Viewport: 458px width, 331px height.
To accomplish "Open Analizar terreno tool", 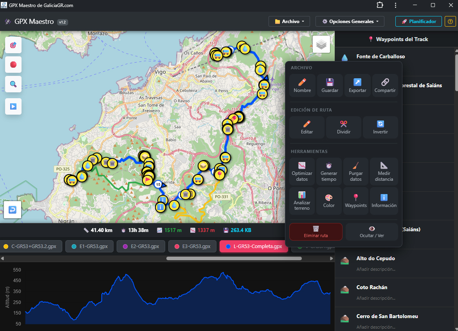I will click(x=302, y=201).
